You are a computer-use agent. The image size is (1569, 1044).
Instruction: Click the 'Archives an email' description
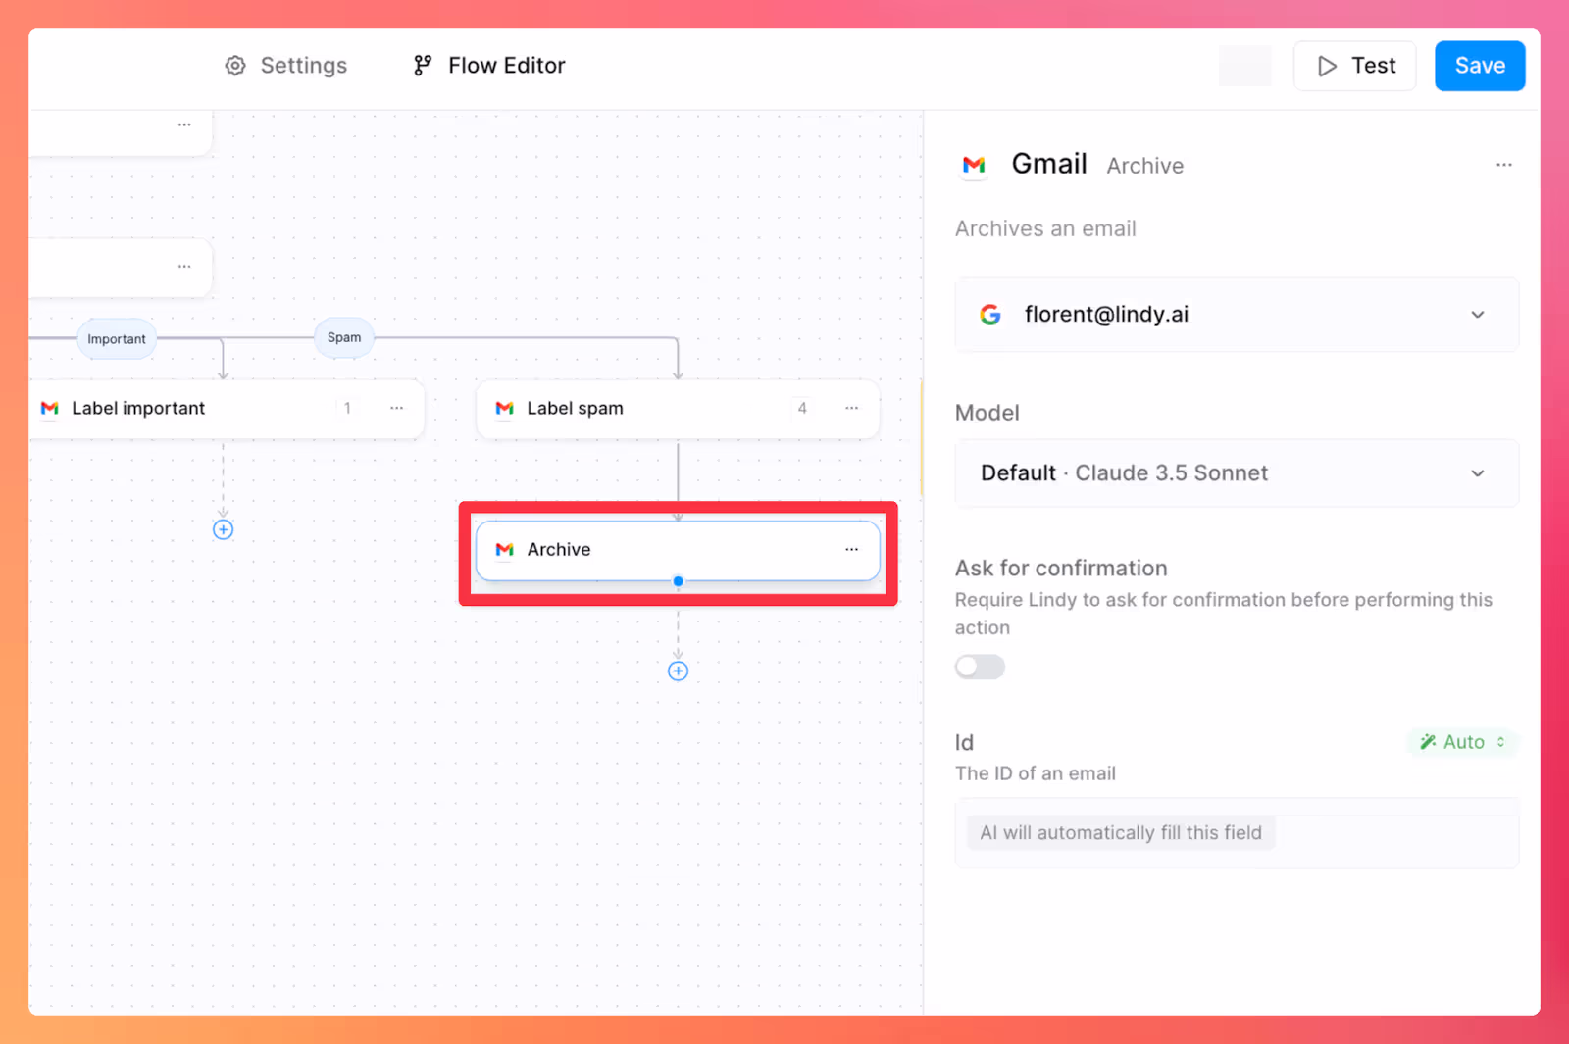pos(1045,228)
